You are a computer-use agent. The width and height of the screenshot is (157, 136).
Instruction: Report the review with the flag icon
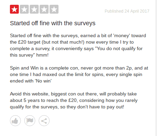tap(30, 121)
